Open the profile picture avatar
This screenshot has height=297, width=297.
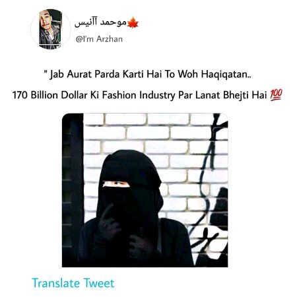tap(50, 29)
